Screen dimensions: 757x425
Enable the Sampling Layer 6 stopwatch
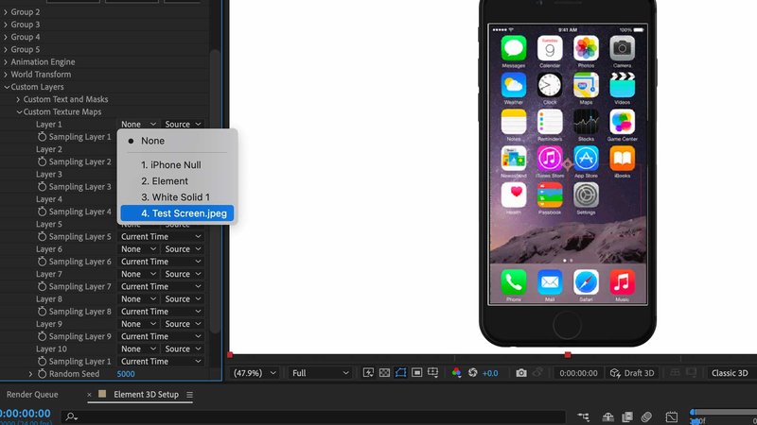coord(42,262)
